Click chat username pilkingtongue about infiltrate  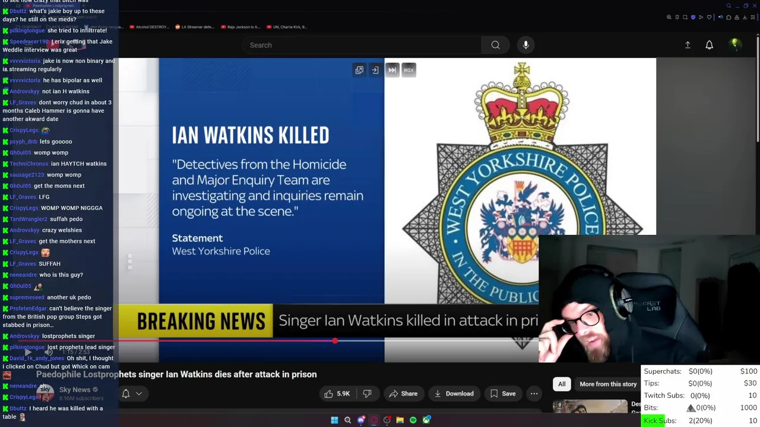point(27,30)
